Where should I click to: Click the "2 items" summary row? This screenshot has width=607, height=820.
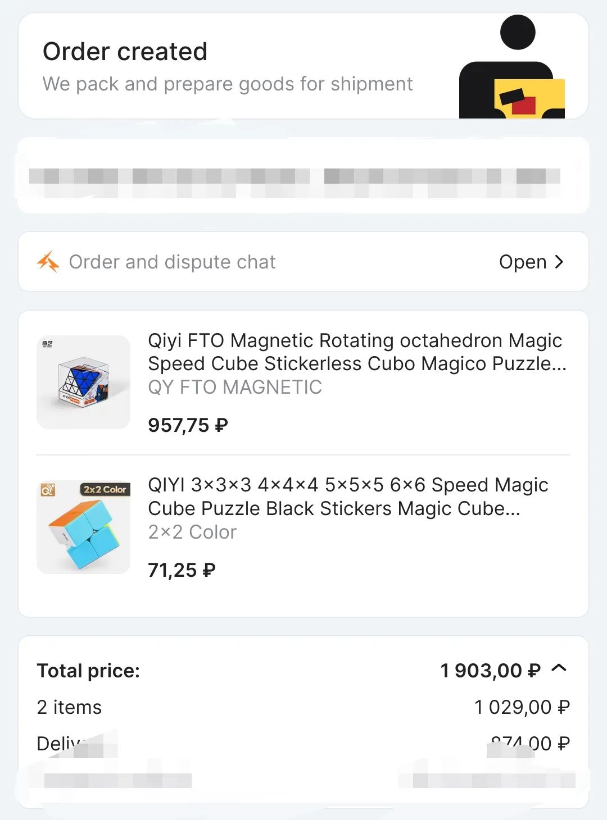pos(69,707)
